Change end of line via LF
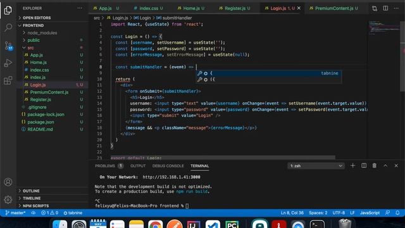The width and height of the screenshot is (405, 228). coord(352,213)
